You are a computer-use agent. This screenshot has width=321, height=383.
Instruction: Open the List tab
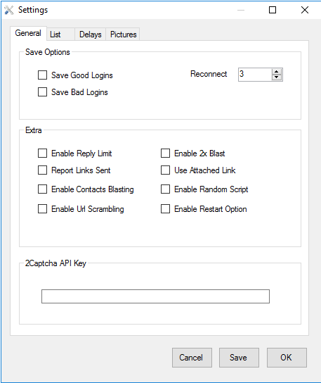point(60,34)
